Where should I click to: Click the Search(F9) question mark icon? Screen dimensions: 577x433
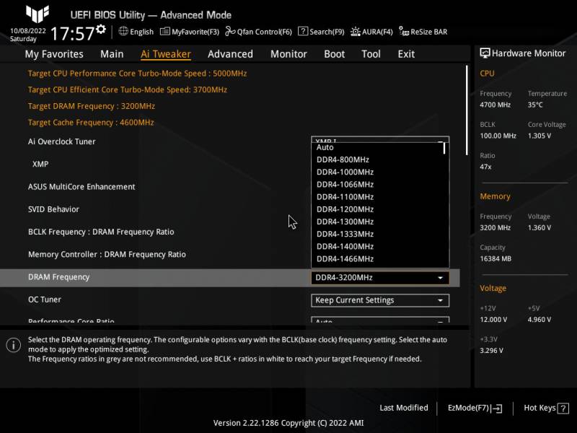pyautogui.click(x=303, y=31)
